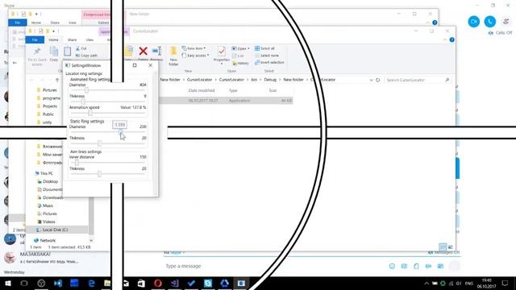
Task: Expand the address bar history dropdown
Action: tap(371, 80)
